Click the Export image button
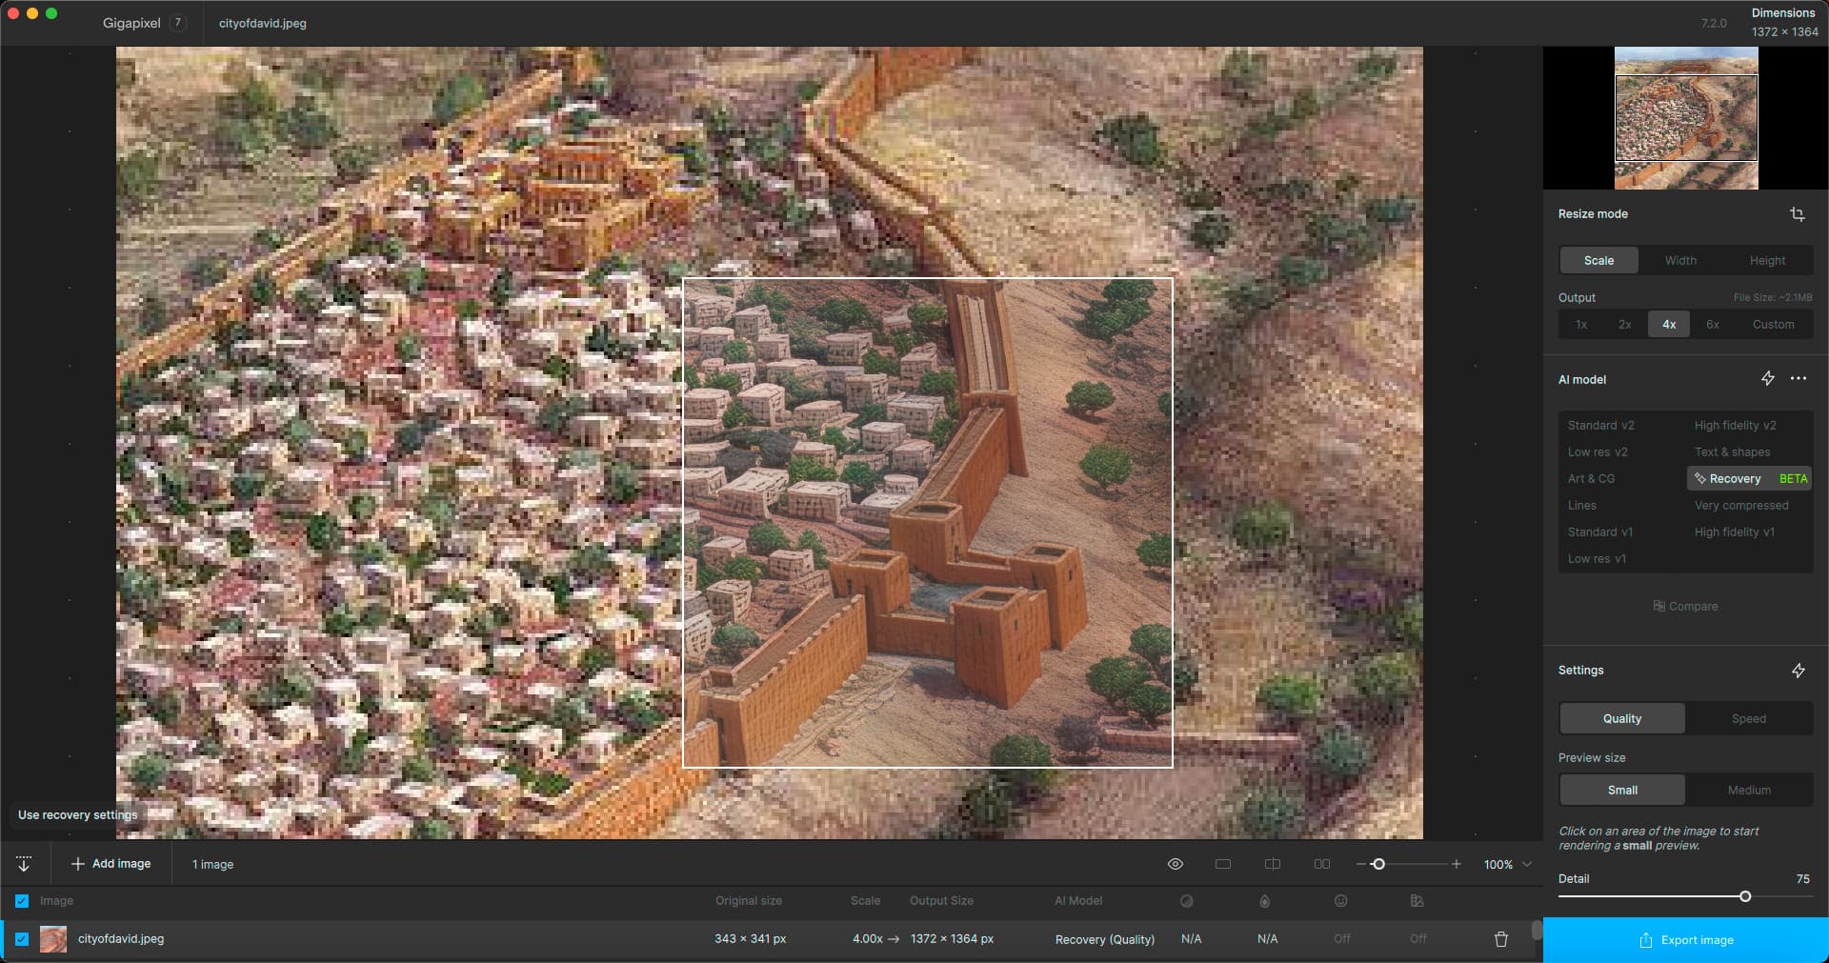Viewport: 1829px width, 963px height. [x=1685, y=940]
